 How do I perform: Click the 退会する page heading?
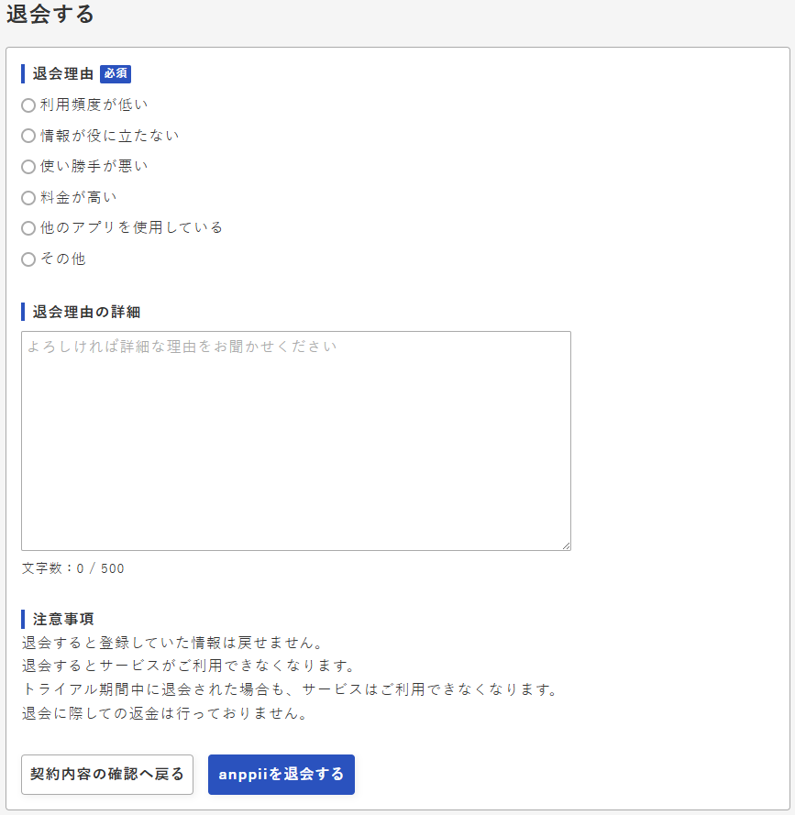(x=50, y=14)
